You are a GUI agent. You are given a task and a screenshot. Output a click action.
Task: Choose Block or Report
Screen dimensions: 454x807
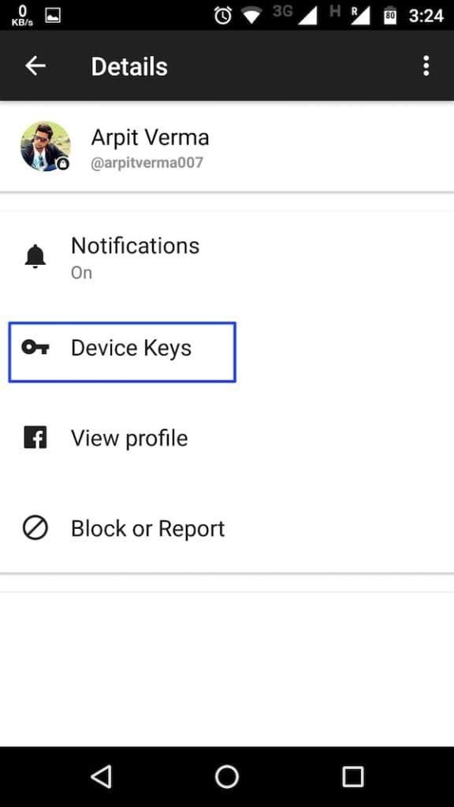click(227, 529)
